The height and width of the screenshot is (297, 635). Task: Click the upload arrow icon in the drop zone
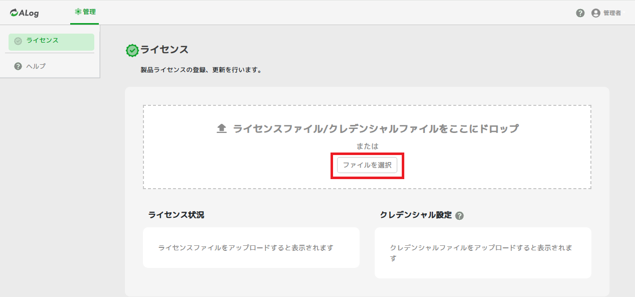pyautogui.click(x=222, y=129)
